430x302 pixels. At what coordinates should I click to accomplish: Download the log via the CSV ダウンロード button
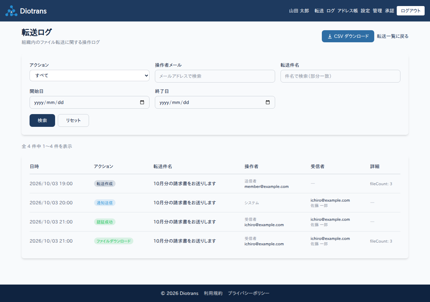[x=348, y=36]
